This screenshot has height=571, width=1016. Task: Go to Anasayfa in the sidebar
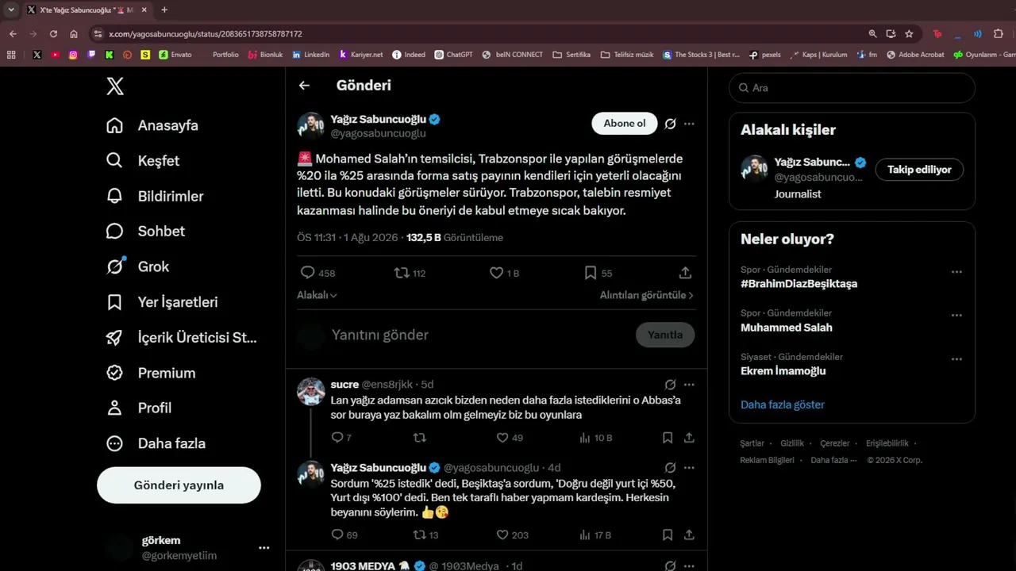click(x=152, y=125)
